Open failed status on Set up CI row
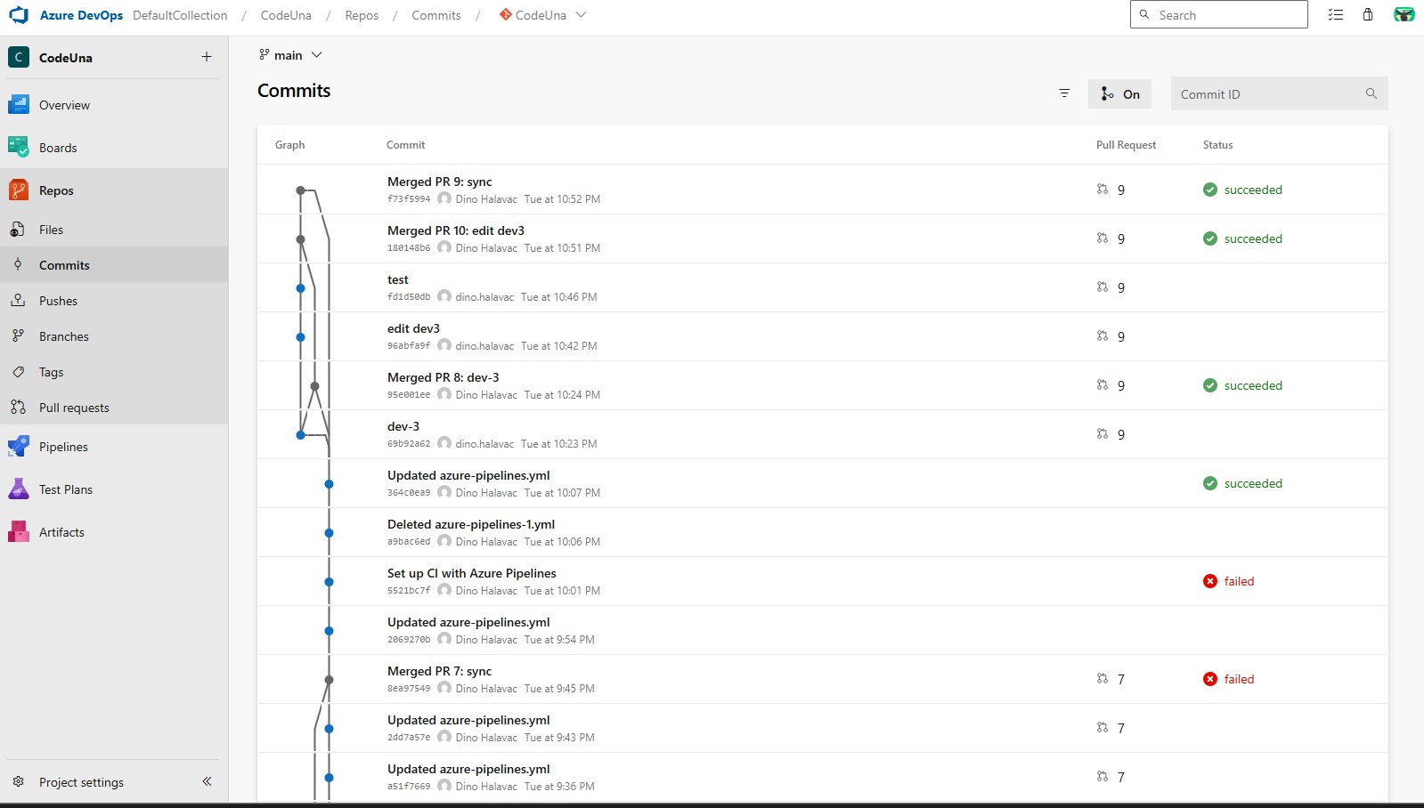 click(1228, 581)
